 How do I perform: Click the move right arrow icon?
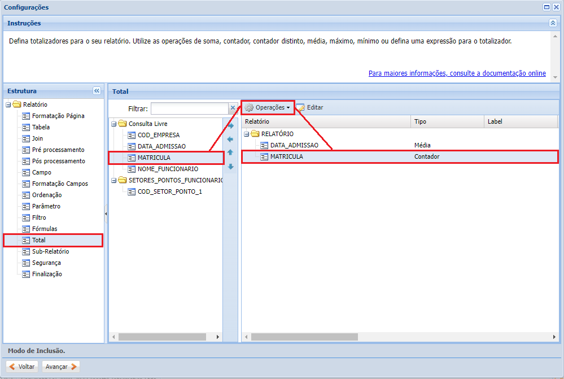click(230, 125)
